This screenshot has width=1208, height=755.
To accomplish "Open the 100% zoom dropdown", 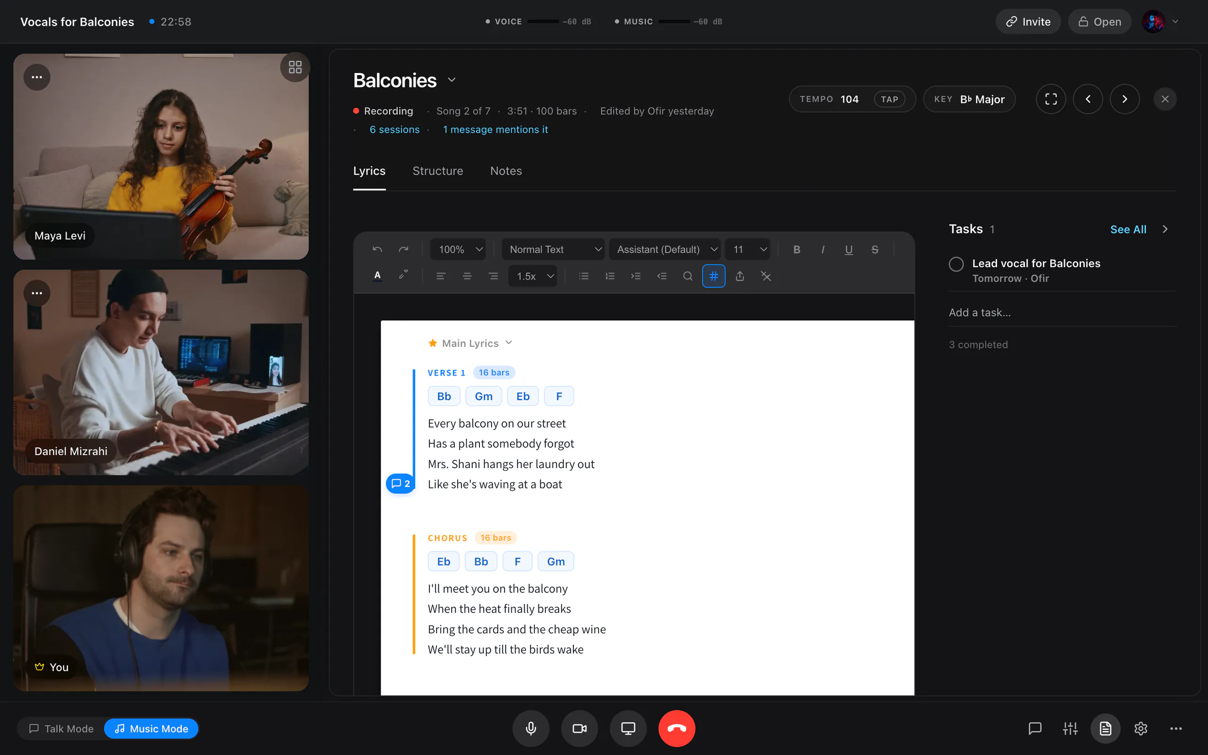I will (x=458, y=249).
